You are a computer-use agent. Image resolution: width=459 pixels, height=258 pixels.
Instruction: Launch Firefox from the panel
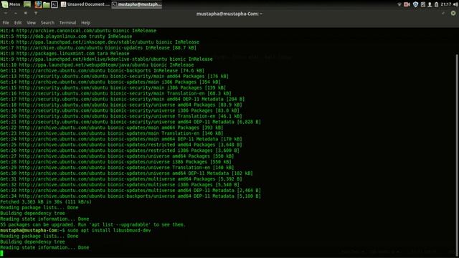pyautogui.click(x=38, y=4)
